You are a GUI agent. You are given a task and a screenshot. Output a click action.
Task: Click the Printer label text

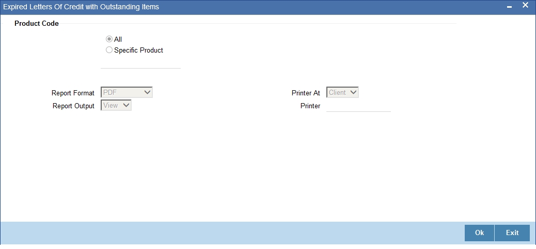pos(310,106)
